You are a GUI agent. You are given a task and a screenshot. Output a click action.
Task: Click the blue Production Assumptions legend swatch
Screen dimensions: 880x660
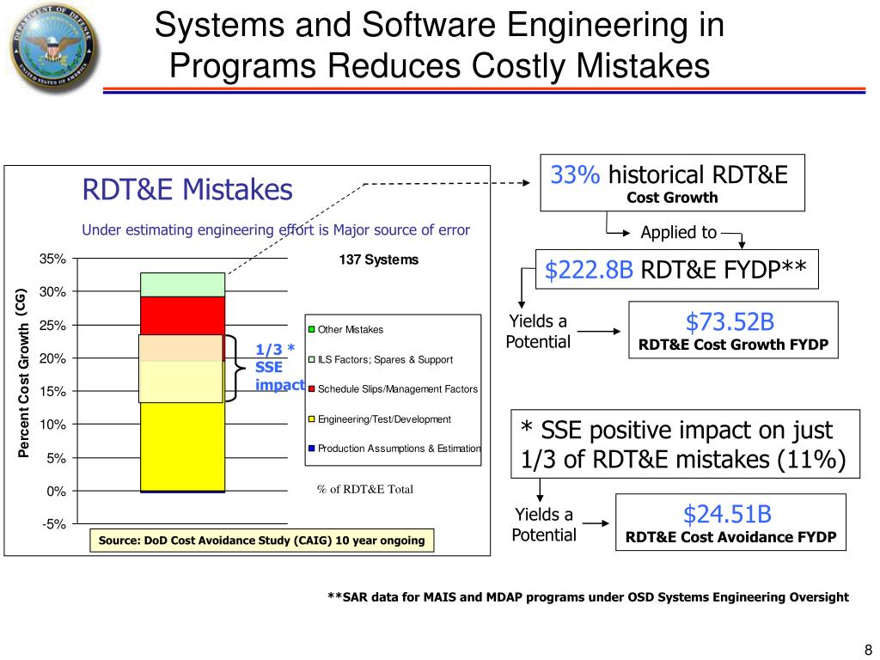pos(311,449)
